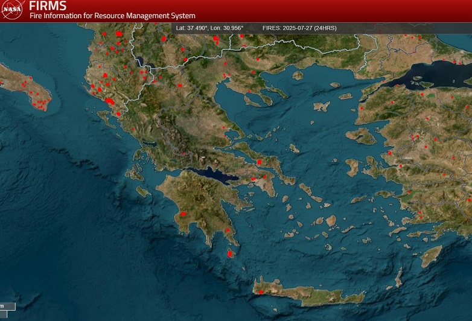Click the island of Rhodes

coord(431,256)
